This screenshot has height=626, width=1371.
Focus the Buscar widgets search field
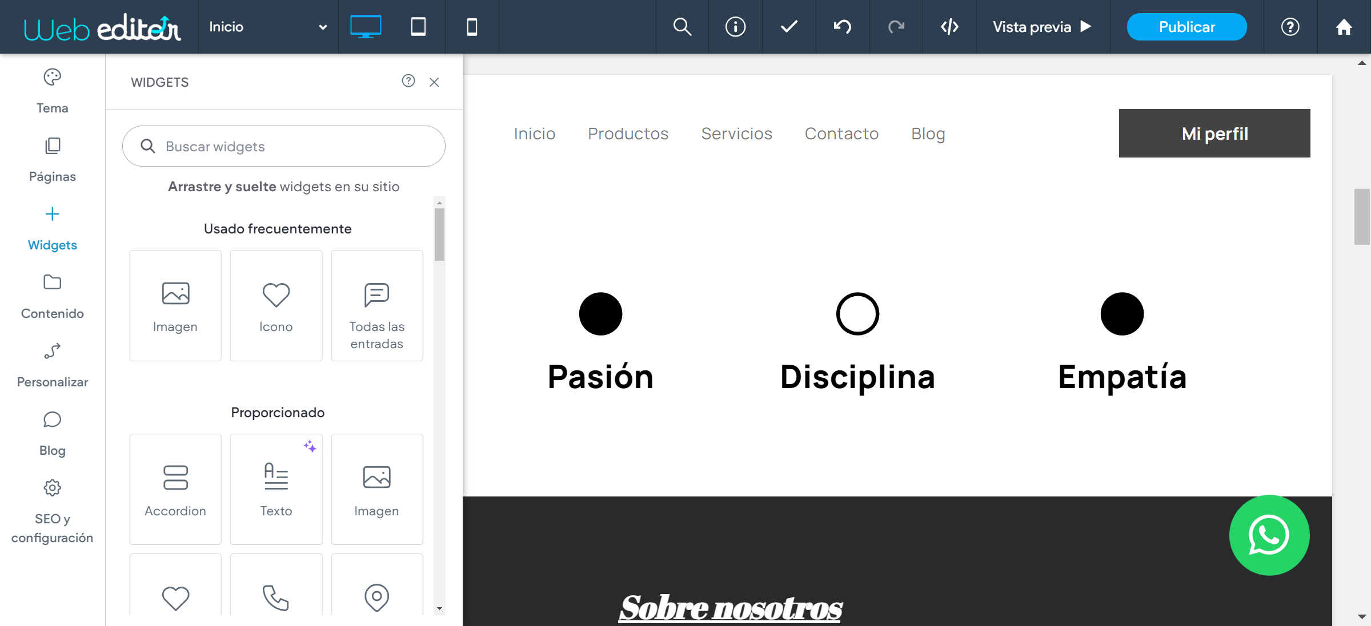[284, 146]
